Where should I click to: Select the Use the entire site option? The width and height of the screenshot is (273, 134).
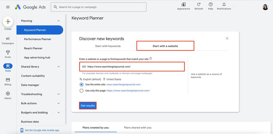pyautogui.click(x=81, y=85)
